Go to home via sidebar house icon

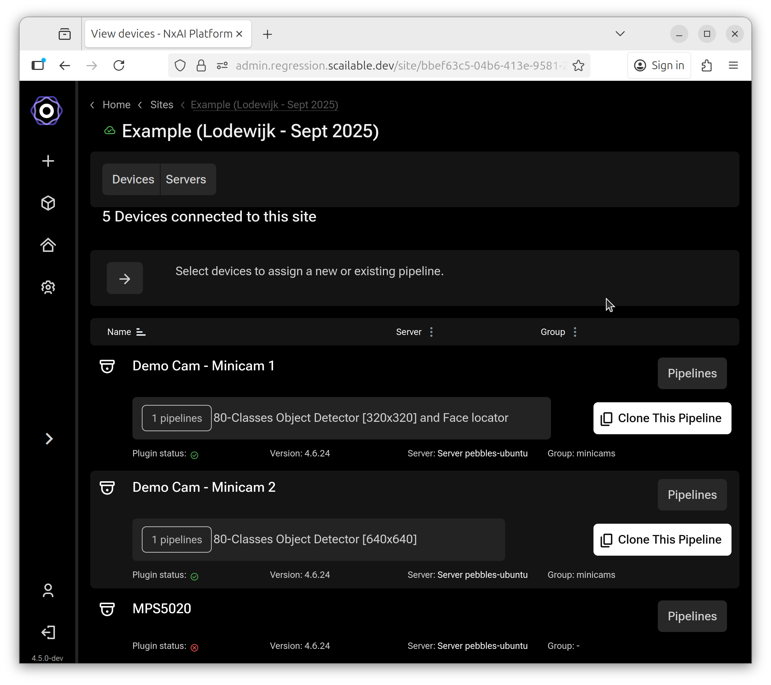point(48,245)
